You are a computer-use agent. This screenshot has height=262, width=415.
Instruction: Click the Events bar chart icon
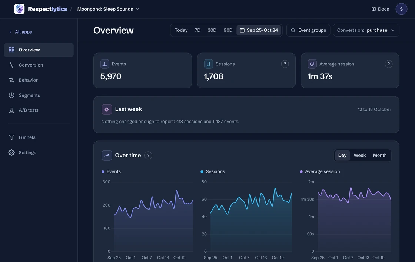click(x=105, y=64)
